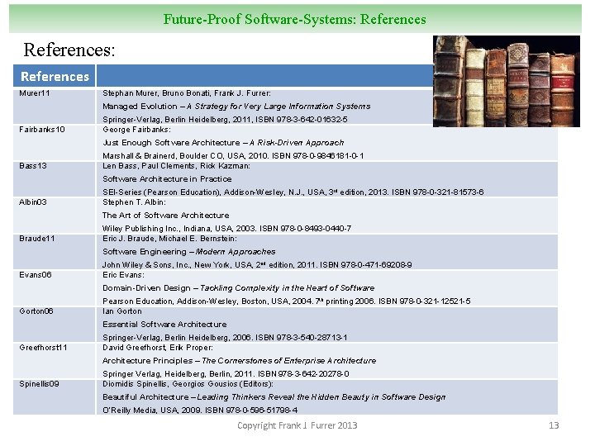Select the 'Spinellis09' reference key
The image size is (595, 446).
(39, 384)
